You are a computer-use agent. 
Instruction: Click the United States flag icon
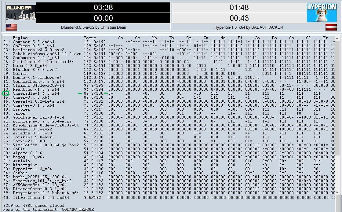point(11,27)
